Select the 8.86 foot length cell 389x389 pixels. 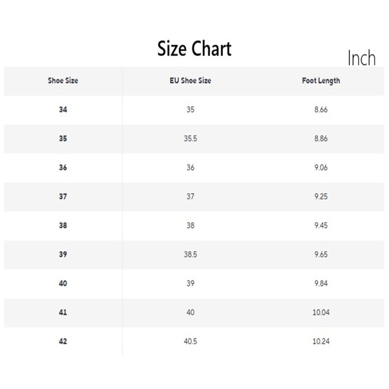321,139
